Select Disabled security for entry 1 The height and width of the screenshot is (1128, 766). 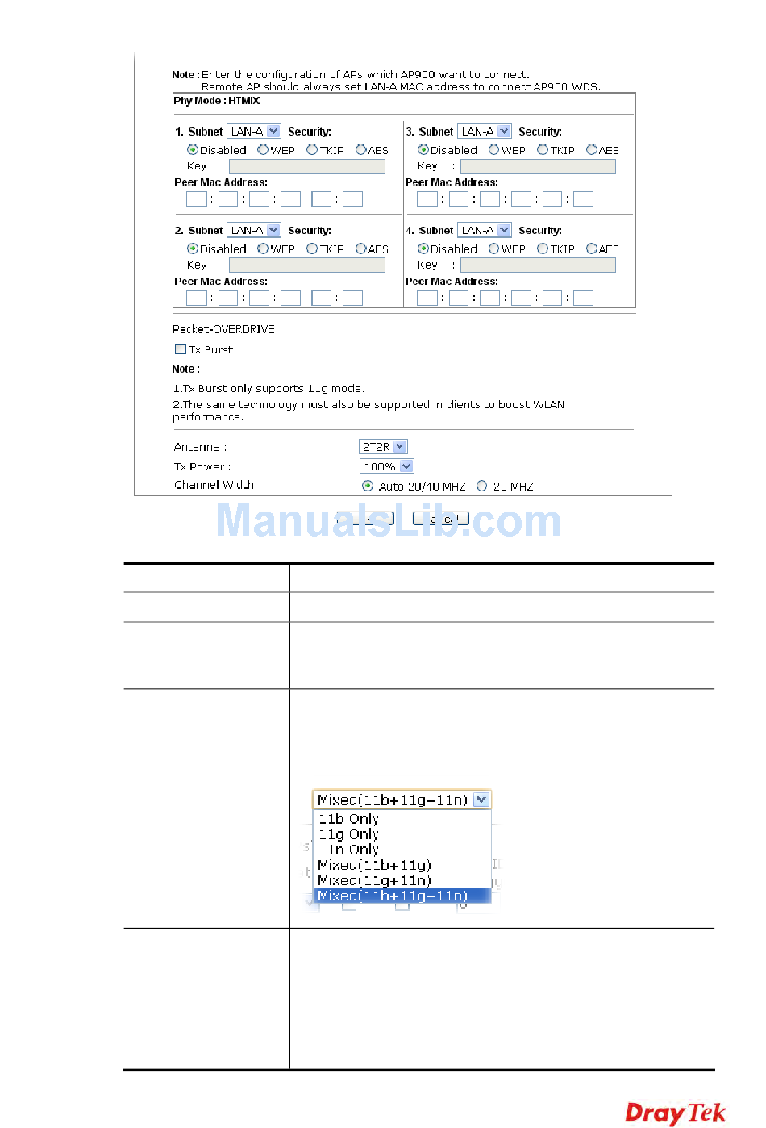[193, 149]
